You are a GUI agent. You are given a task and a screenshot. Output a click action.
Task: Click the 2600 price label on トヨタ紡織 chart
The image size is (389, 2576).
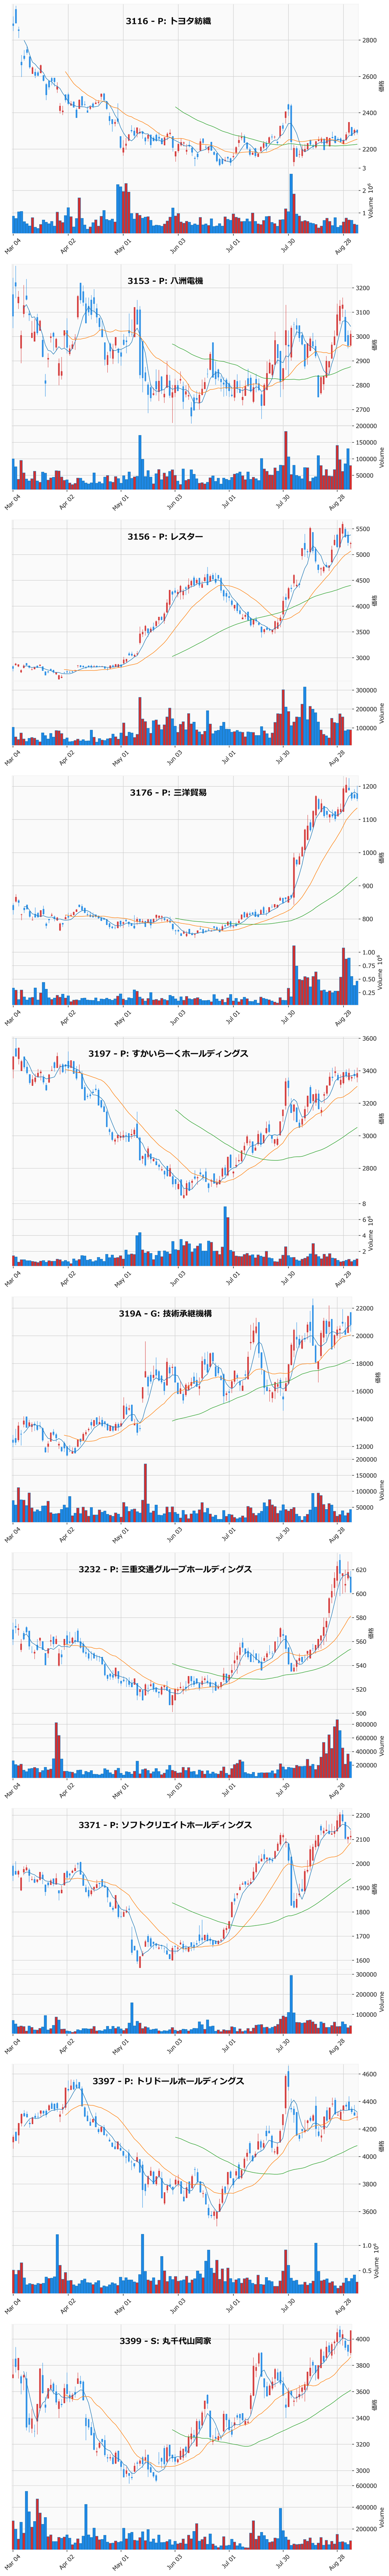(x=370, y=77)
